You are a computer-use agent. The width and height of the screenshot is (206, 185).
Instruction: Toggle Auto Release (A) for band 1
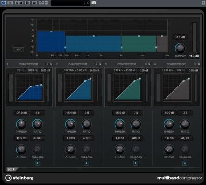click(x=37, y=163)
